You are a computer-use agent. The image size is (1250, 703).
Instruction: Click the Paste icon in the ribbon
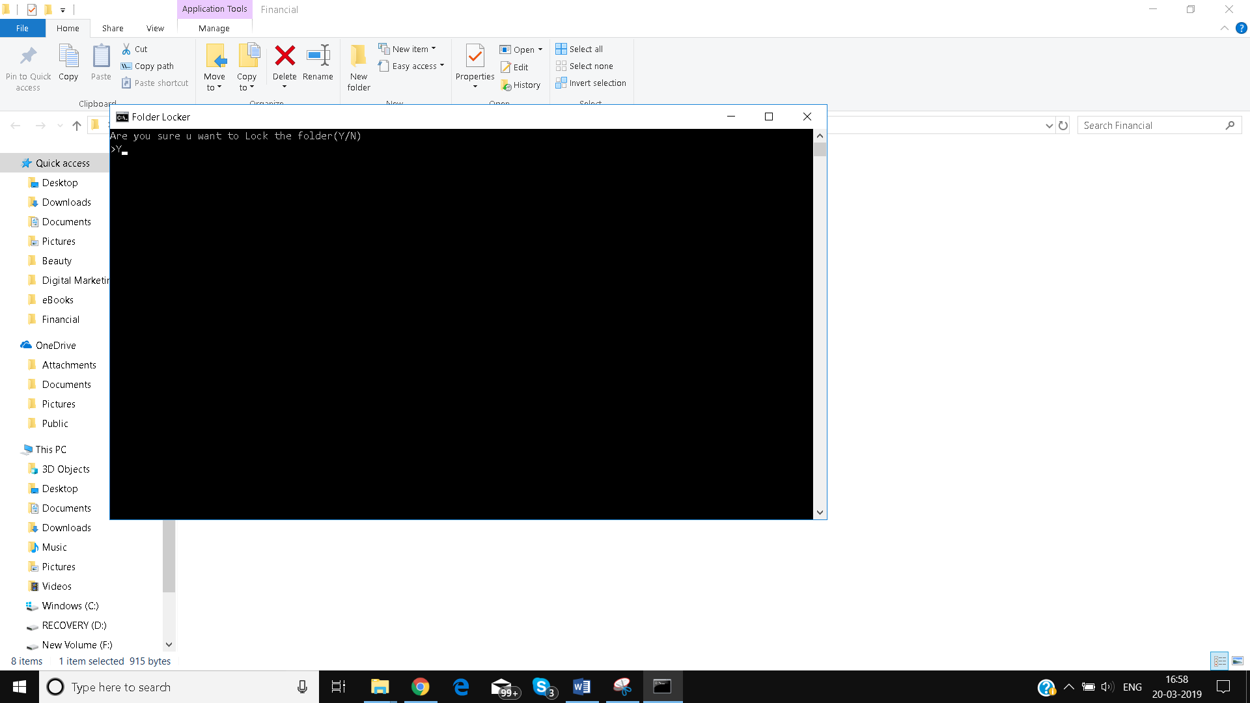101,57
